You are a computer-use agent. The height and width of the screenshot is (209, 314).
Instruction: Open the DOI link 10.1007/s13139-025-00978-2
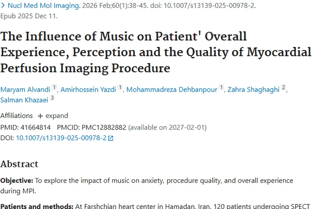(61, 138)
